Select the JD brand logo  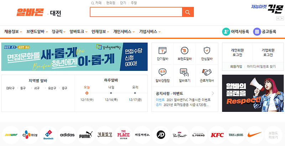tap(161, 135)
